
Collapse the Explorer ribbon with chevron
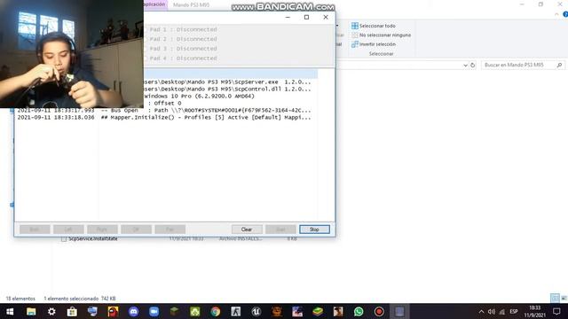point(556,14)
